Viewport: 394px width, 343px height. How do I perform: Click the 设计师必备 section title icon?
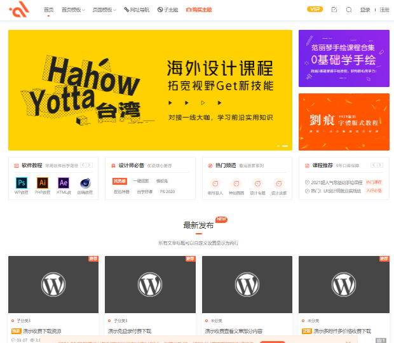[113, 166]
